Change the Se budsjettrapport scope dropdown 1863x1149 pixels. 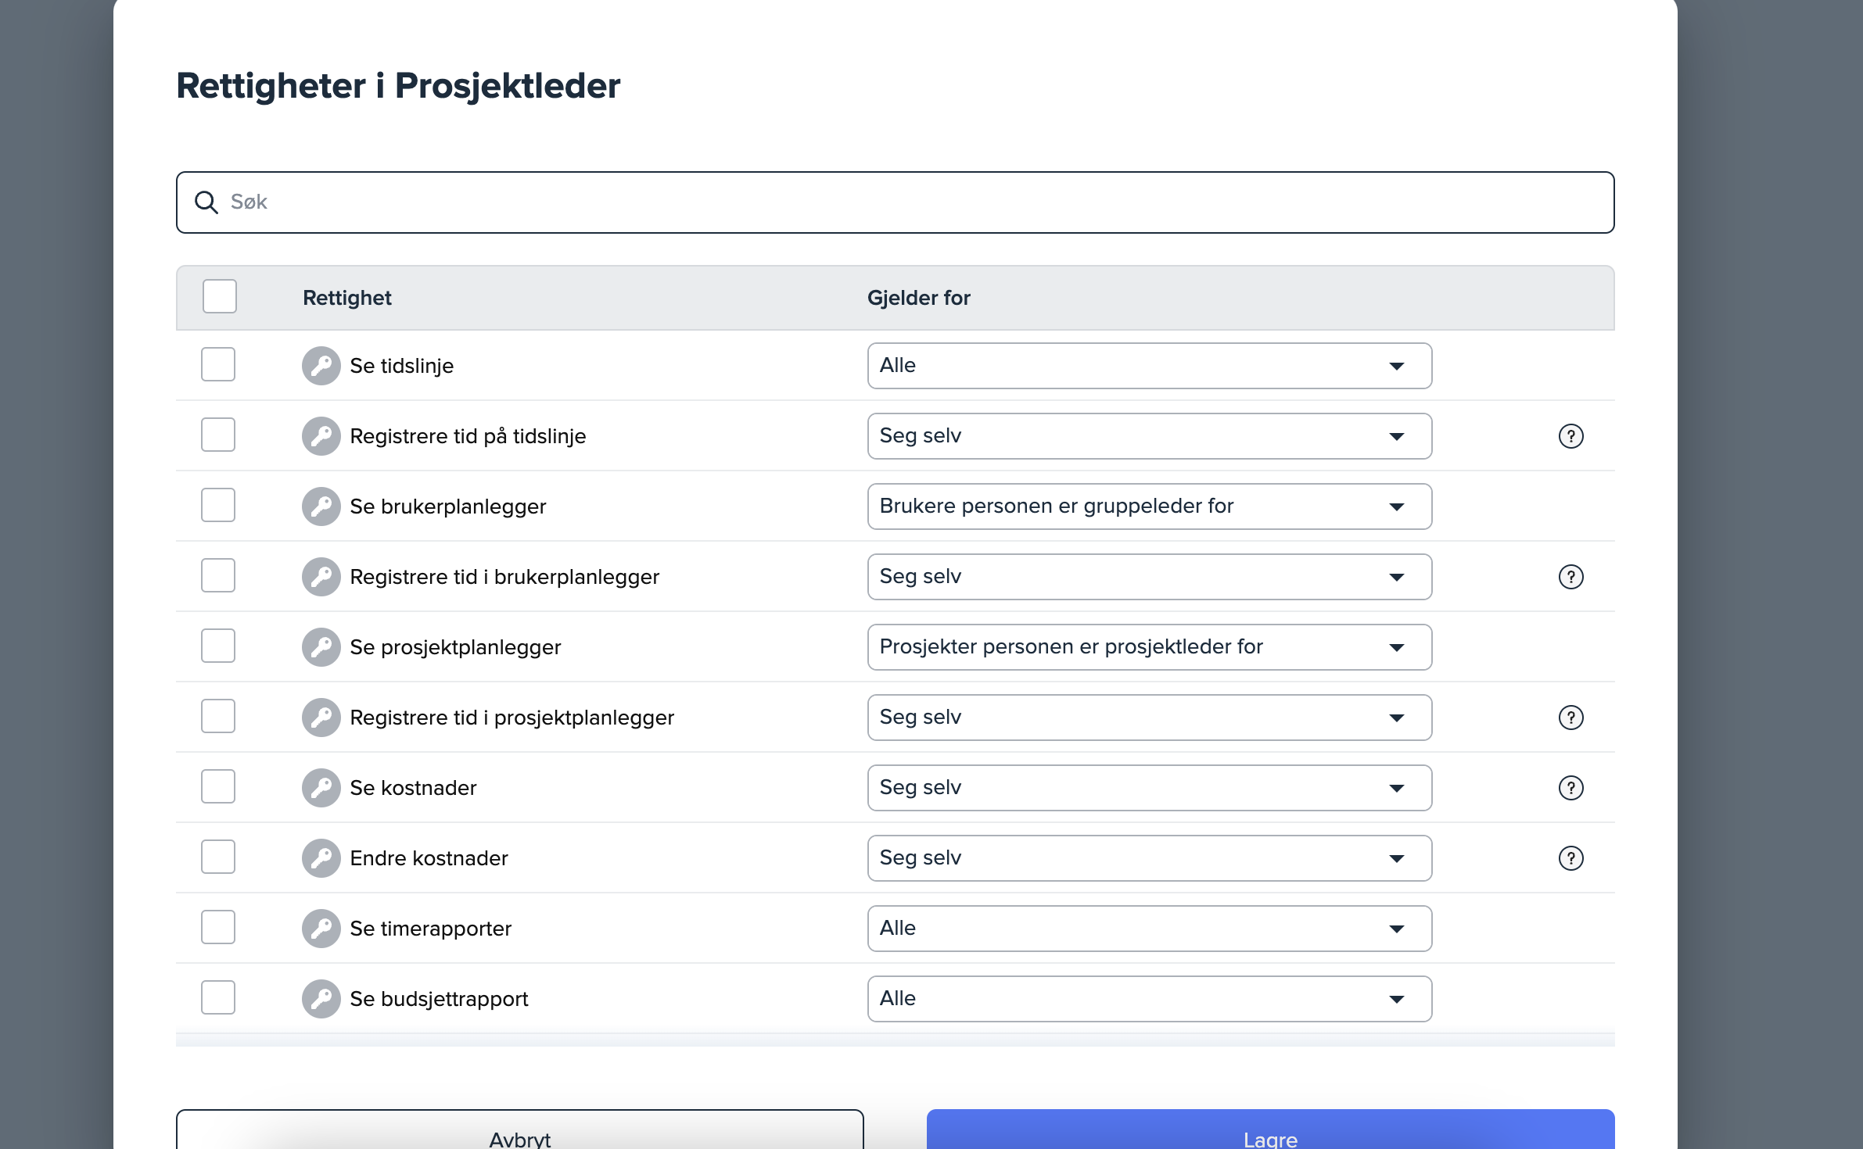coord(1149,999)
